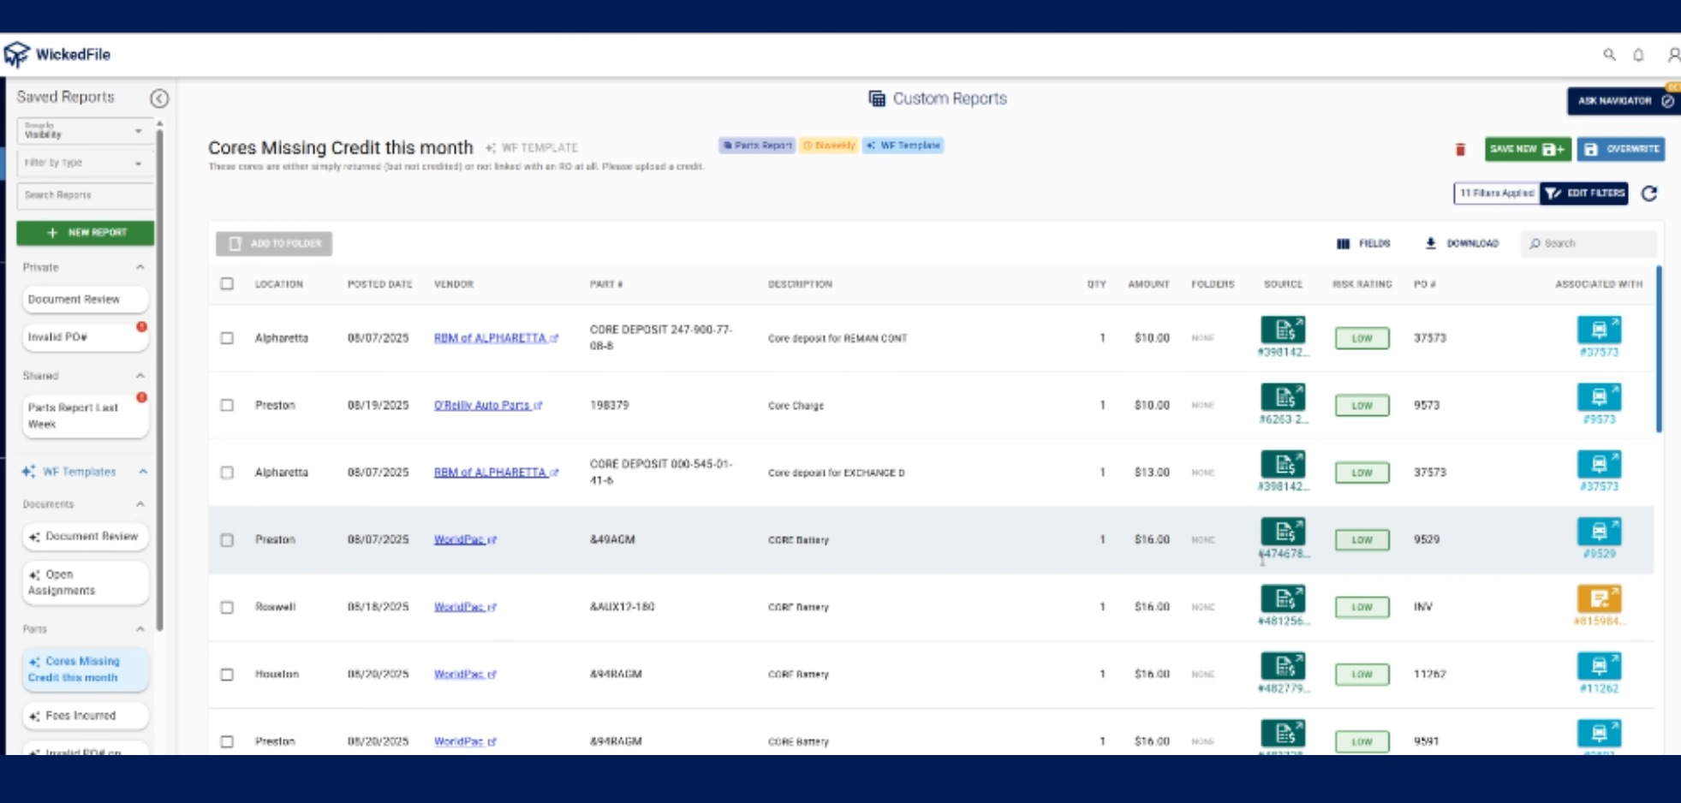1681x803 pixels.
Task: Open the orange associated invoice icon in Roswell row
Action: [x=1599, y=598]
